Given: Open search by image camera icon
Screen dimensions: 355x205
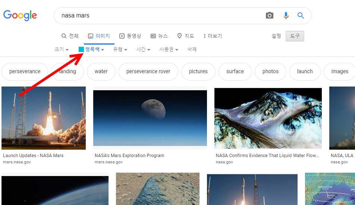Looking at the screenshot, I should click(x=269, y=15).
